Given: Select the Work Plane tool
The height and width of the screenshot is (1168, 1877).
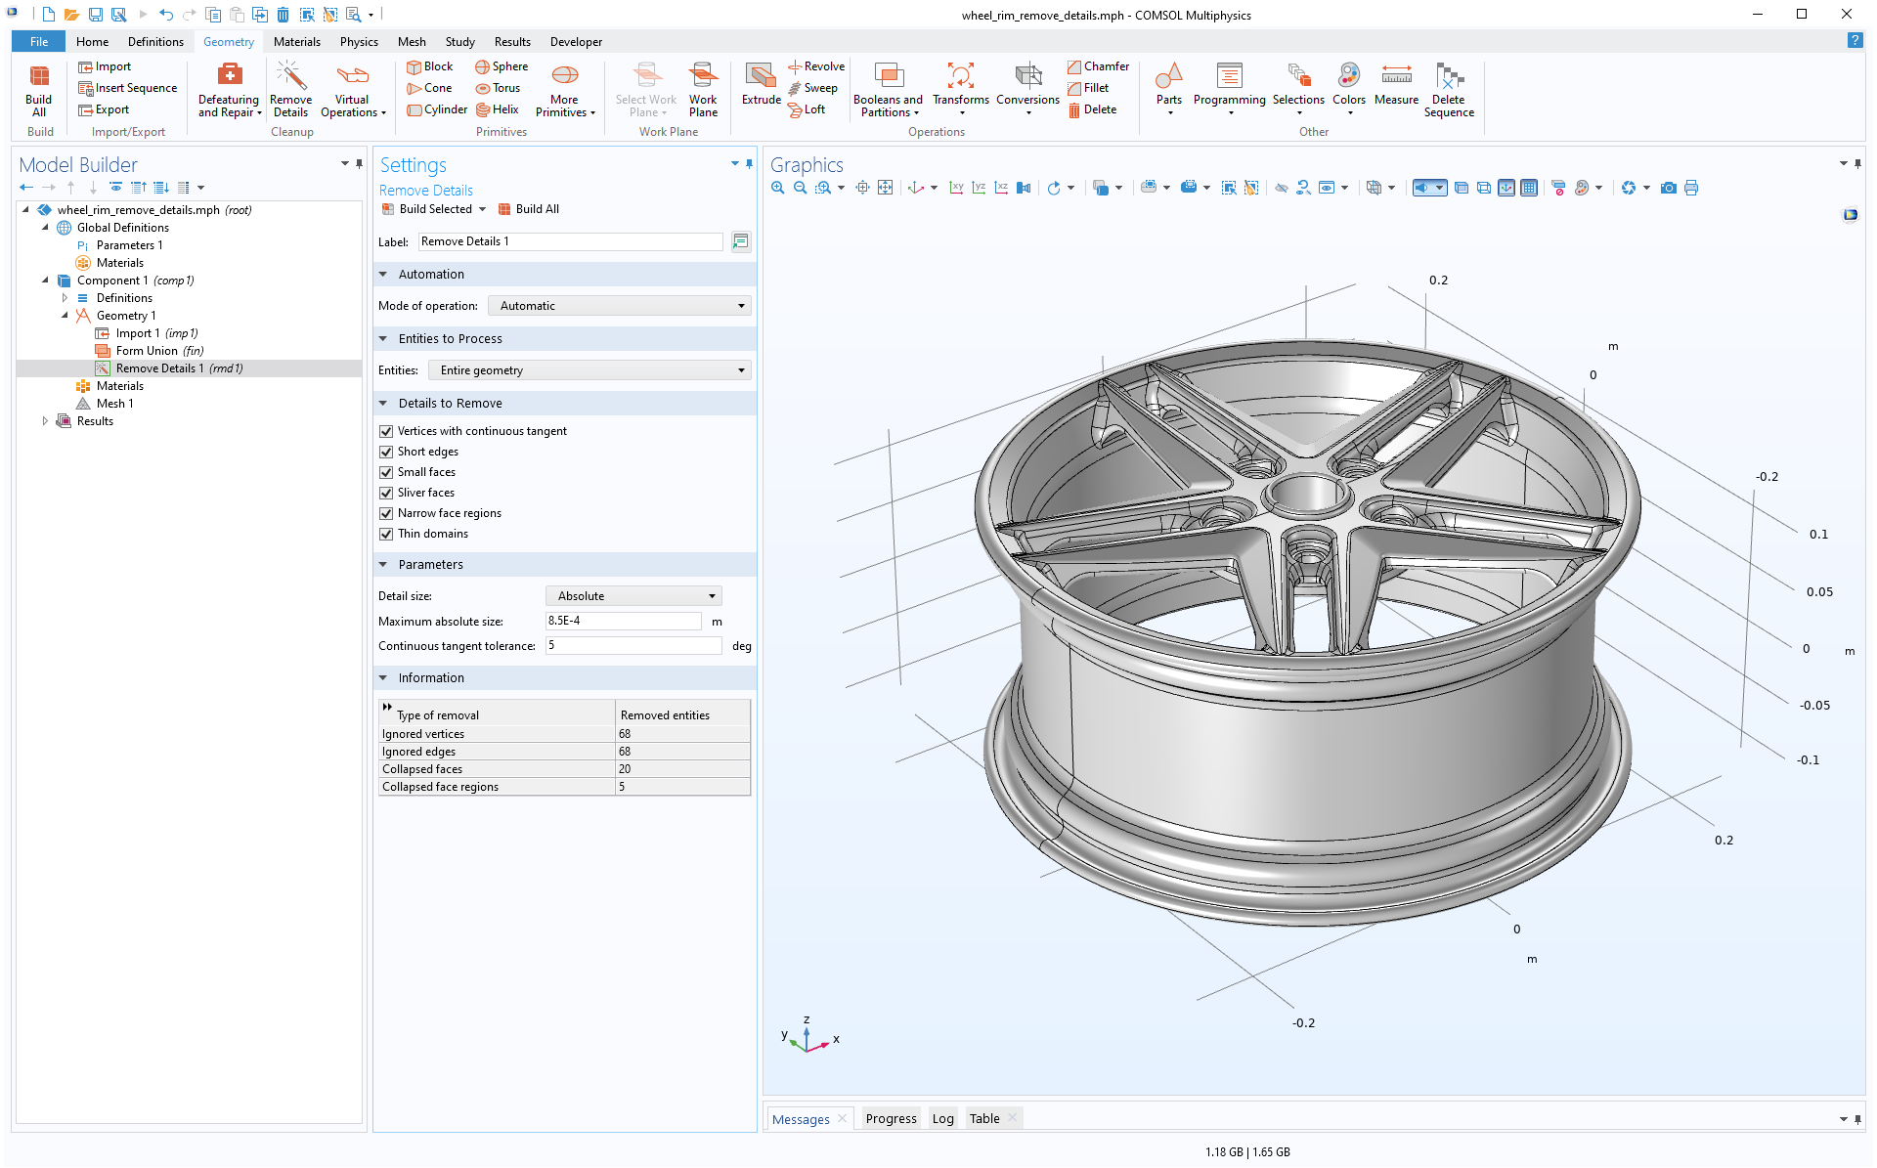Looking at the screenshot, I should click(703, 88).
